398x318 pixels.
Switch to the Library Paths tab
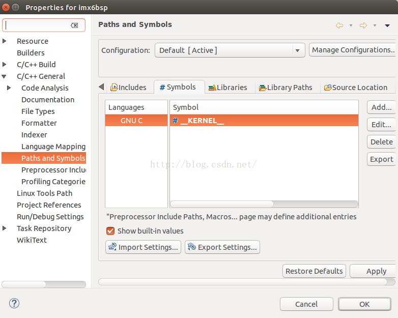click(x=286, y=88)
